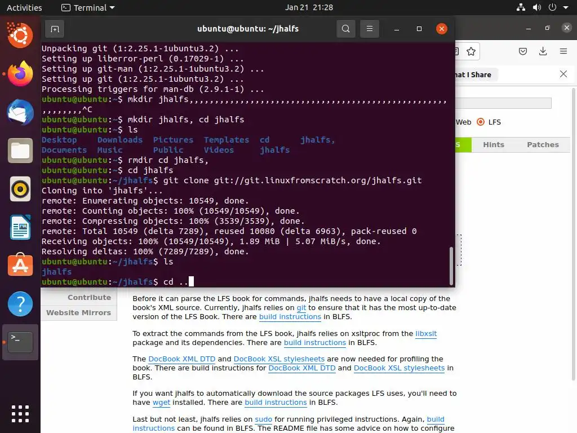Launch Ubuntu installer from dock
The height and width of the screenshot is (433, 577).
pos(20,36)
